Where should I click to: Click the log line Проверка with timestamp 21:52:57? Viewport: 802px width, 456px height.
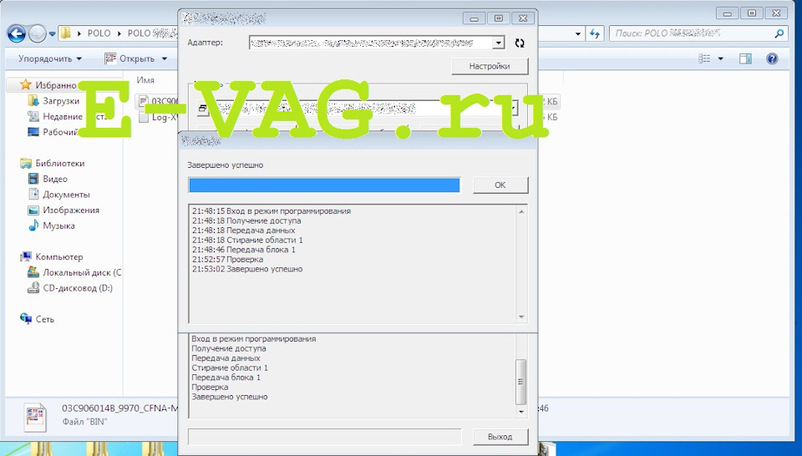coord(227,259)
